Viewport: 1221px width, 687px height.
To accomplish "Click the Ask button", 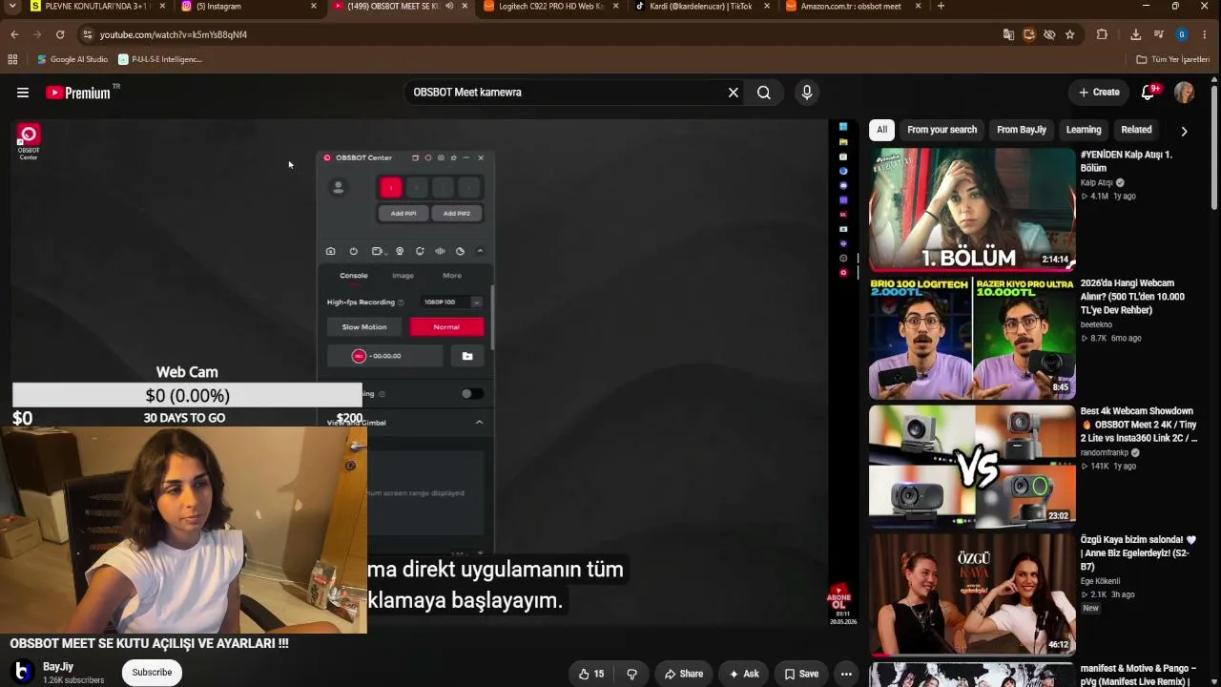I will pos(743,674).
